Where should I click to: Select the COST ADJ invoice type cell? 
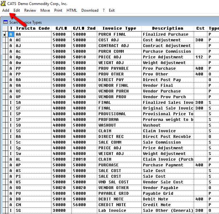(x=119, y=40)
